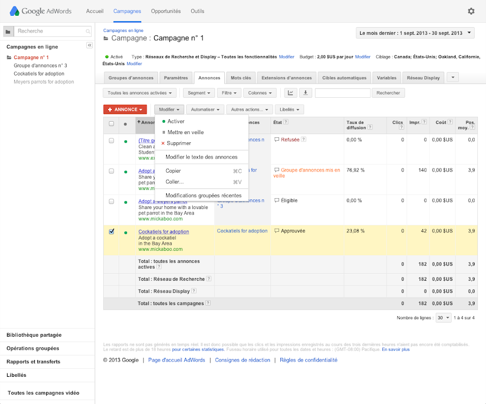Click the ad search text field
Image resolution: width=486 pixels, height=404 pixels.
click(343, 93)
